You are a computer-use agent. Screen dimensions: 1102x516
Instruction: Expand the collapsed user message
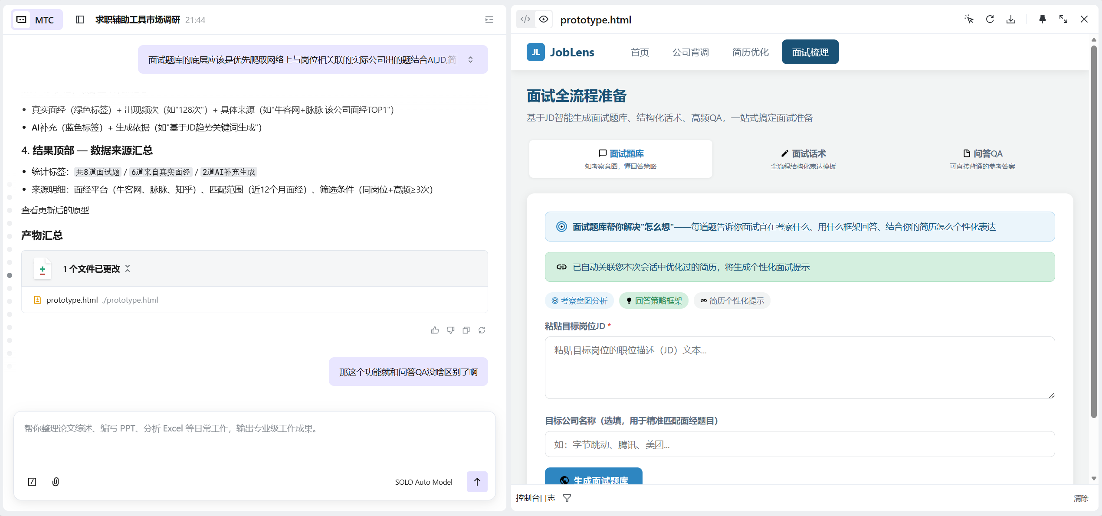(470, 60)
